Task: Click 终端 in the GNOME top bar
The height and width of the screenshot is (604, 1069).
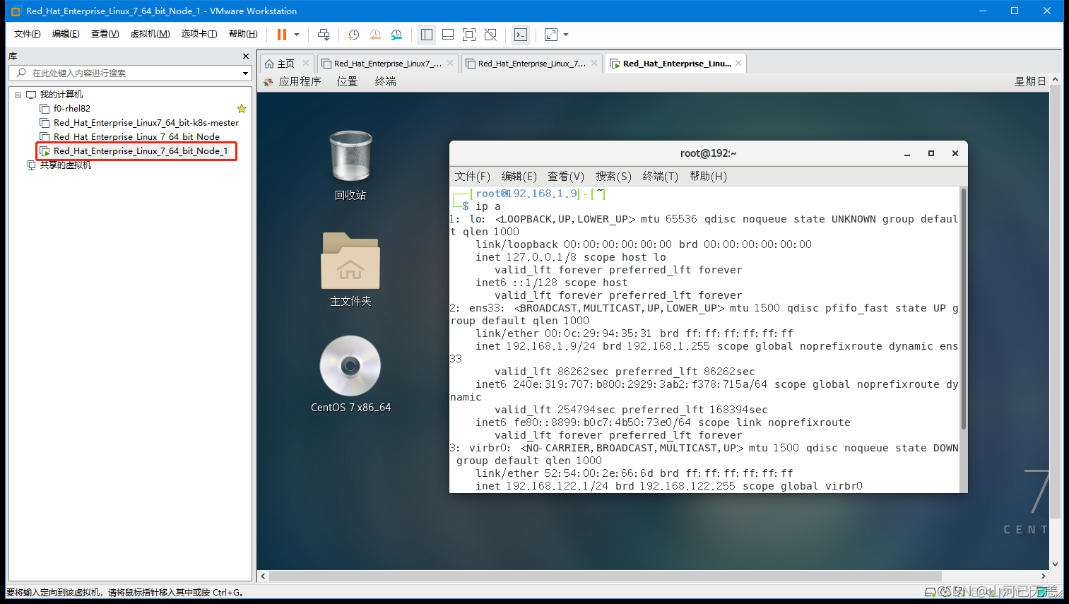Action: 385,82
